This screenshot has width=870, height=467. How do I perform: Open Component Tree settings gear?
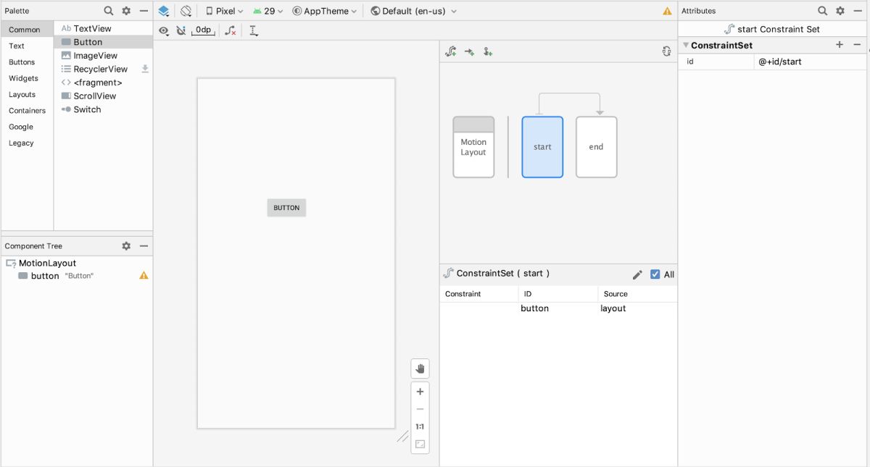[126, 246]
